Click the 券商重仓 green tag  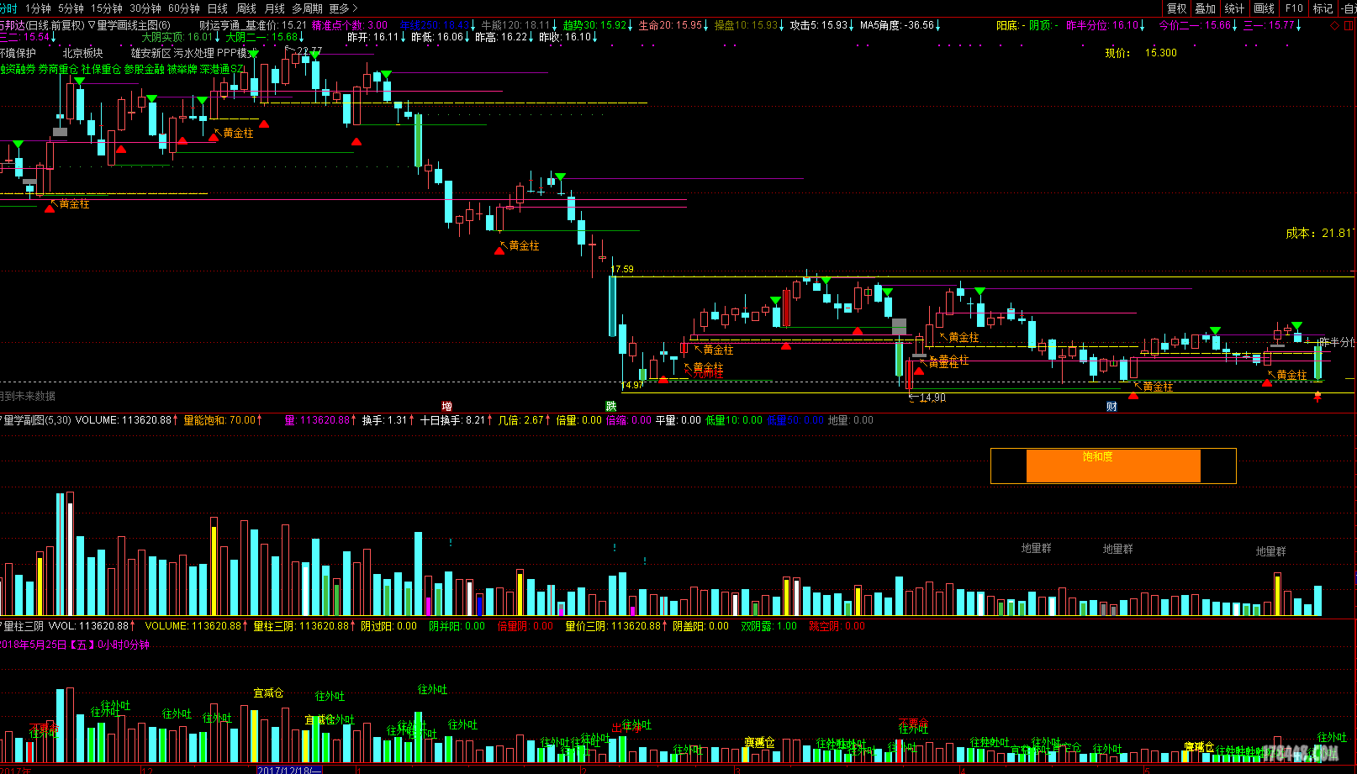click(58, 69)
